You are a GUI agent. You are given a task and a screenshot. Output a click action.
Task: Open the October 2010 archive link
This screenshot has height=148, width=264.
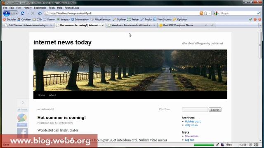[x=193, y=121]
